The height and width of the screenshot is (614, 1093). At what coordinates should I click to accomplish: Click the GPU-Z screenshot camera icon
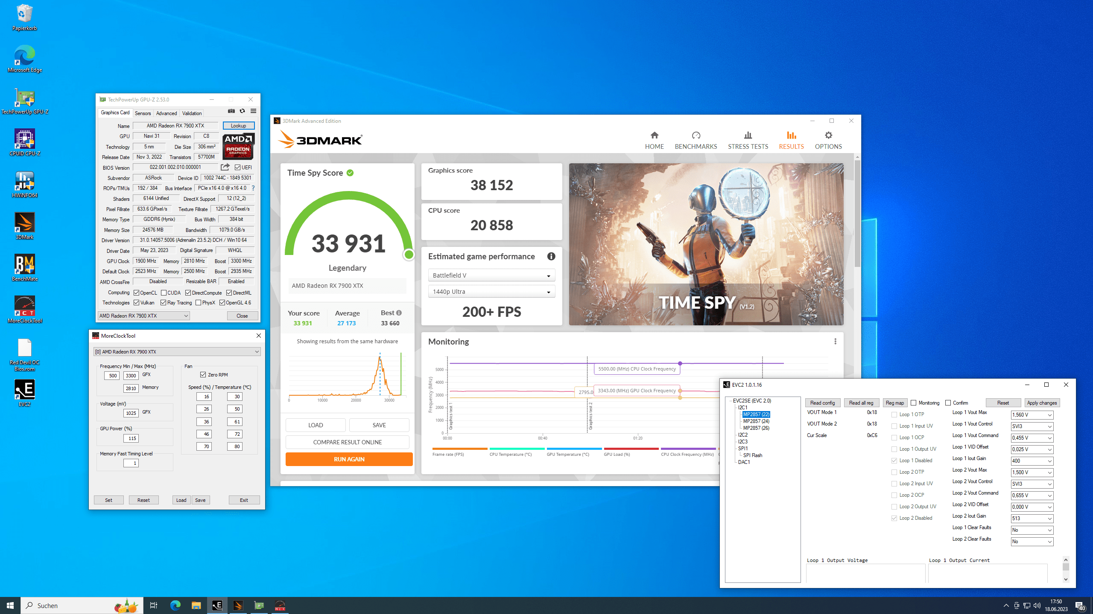tap(231, 111)
